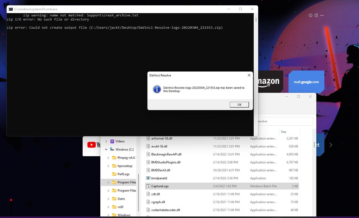359x218 pixels.
Task: Click the Windows Batch File type cell
Action: pos(263,186)
